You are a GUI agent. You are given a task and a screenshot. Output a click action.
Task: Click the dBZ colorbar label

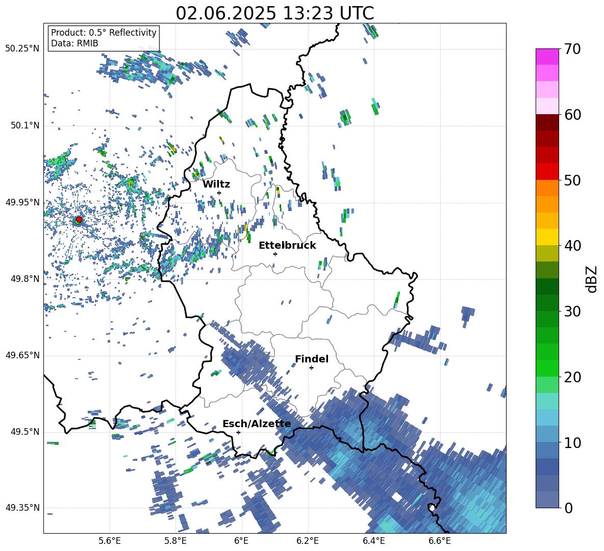coord(592,279)
